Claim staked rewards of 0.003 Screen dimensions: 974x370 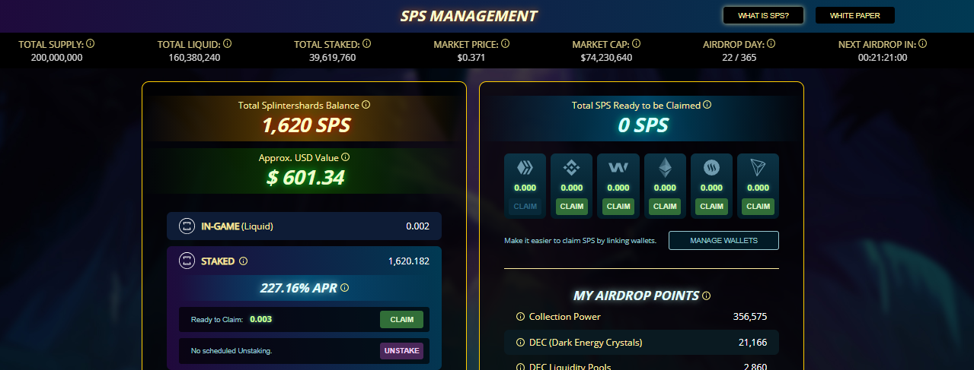pyautogui.click(x=401, y=319)
